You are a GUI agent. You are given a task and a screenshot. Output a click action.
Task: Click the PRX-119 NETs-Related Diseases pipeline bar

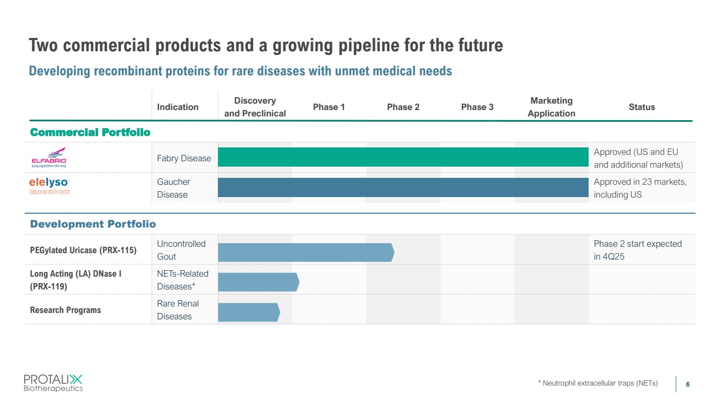pos(259,281)
